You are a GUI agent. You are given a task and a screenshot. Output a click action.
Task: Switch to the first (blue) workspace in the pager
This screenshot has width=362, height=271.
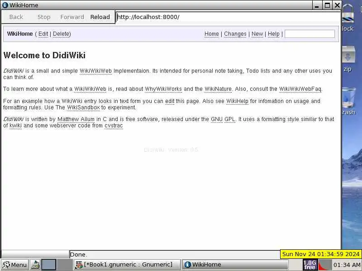(x=49, y=265)
